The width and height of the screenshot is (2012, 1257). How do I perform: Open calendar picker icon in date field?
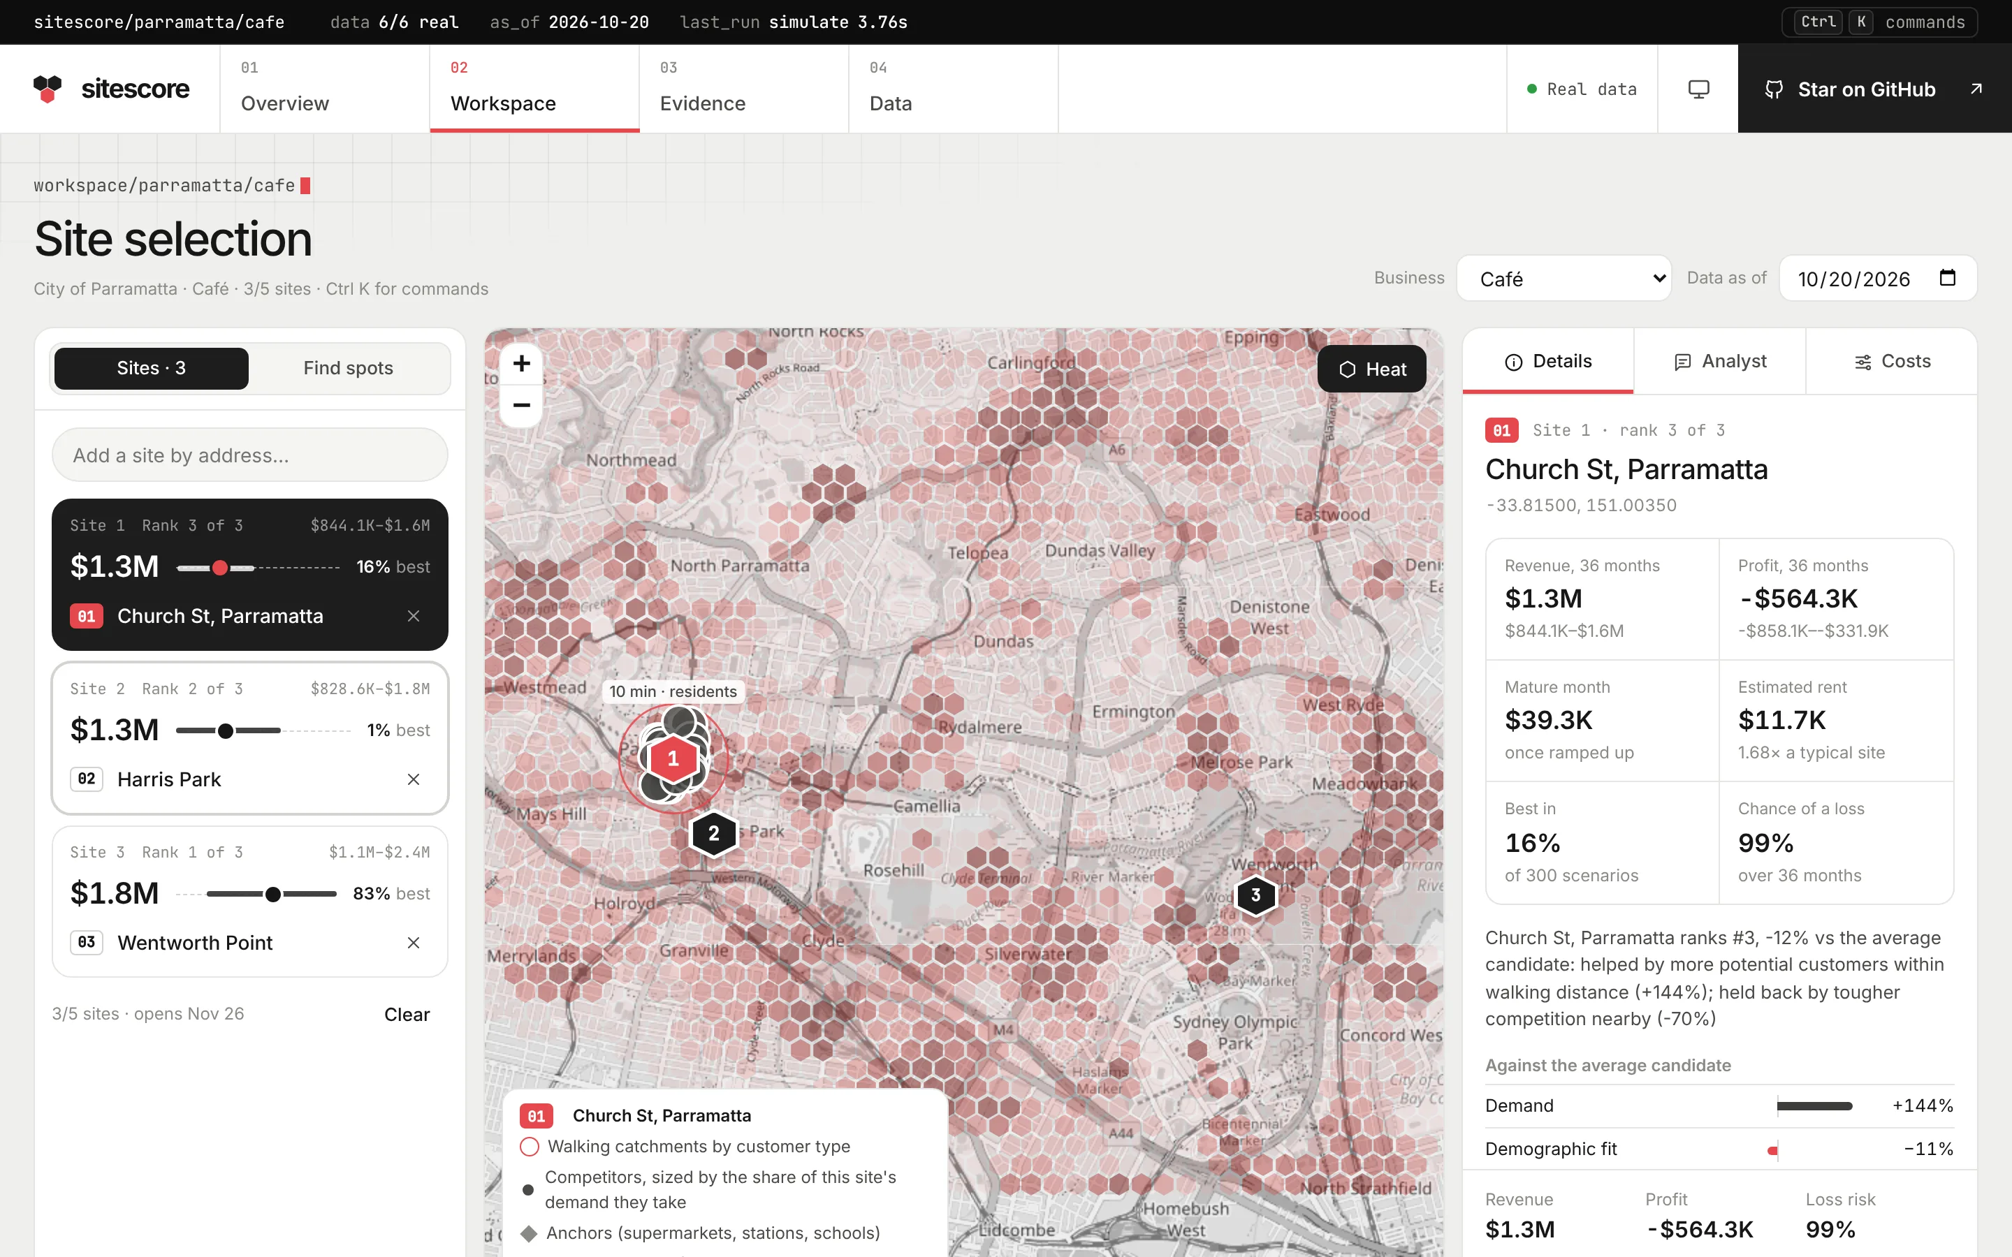tap(1947, 278)
